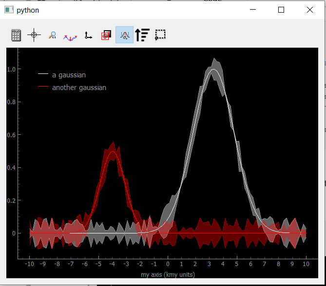Toggle the axes origin tool
Image resolution: width=326 pixels, height=286 pixels.
pos(88,36)
